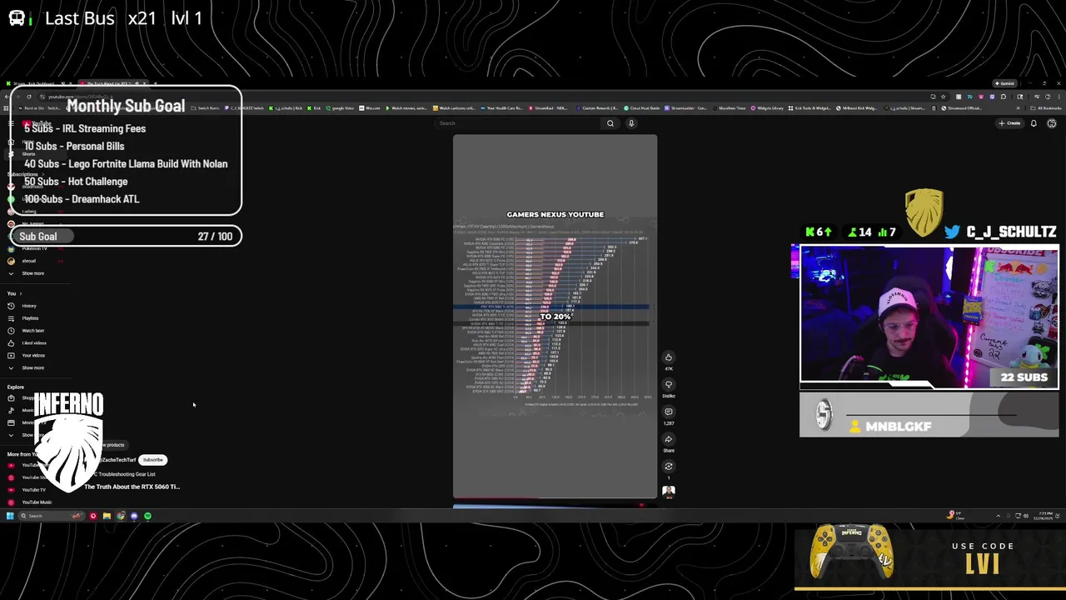Click the Share arrow icon on the Short
This screenshot has height=600, width=1066.
click(669, 439)
